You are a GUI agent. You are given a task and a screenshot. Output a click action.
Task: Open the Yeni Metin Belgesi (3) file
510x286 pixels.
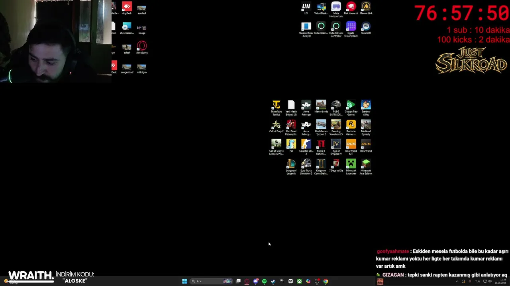click(x=291, y=108)
